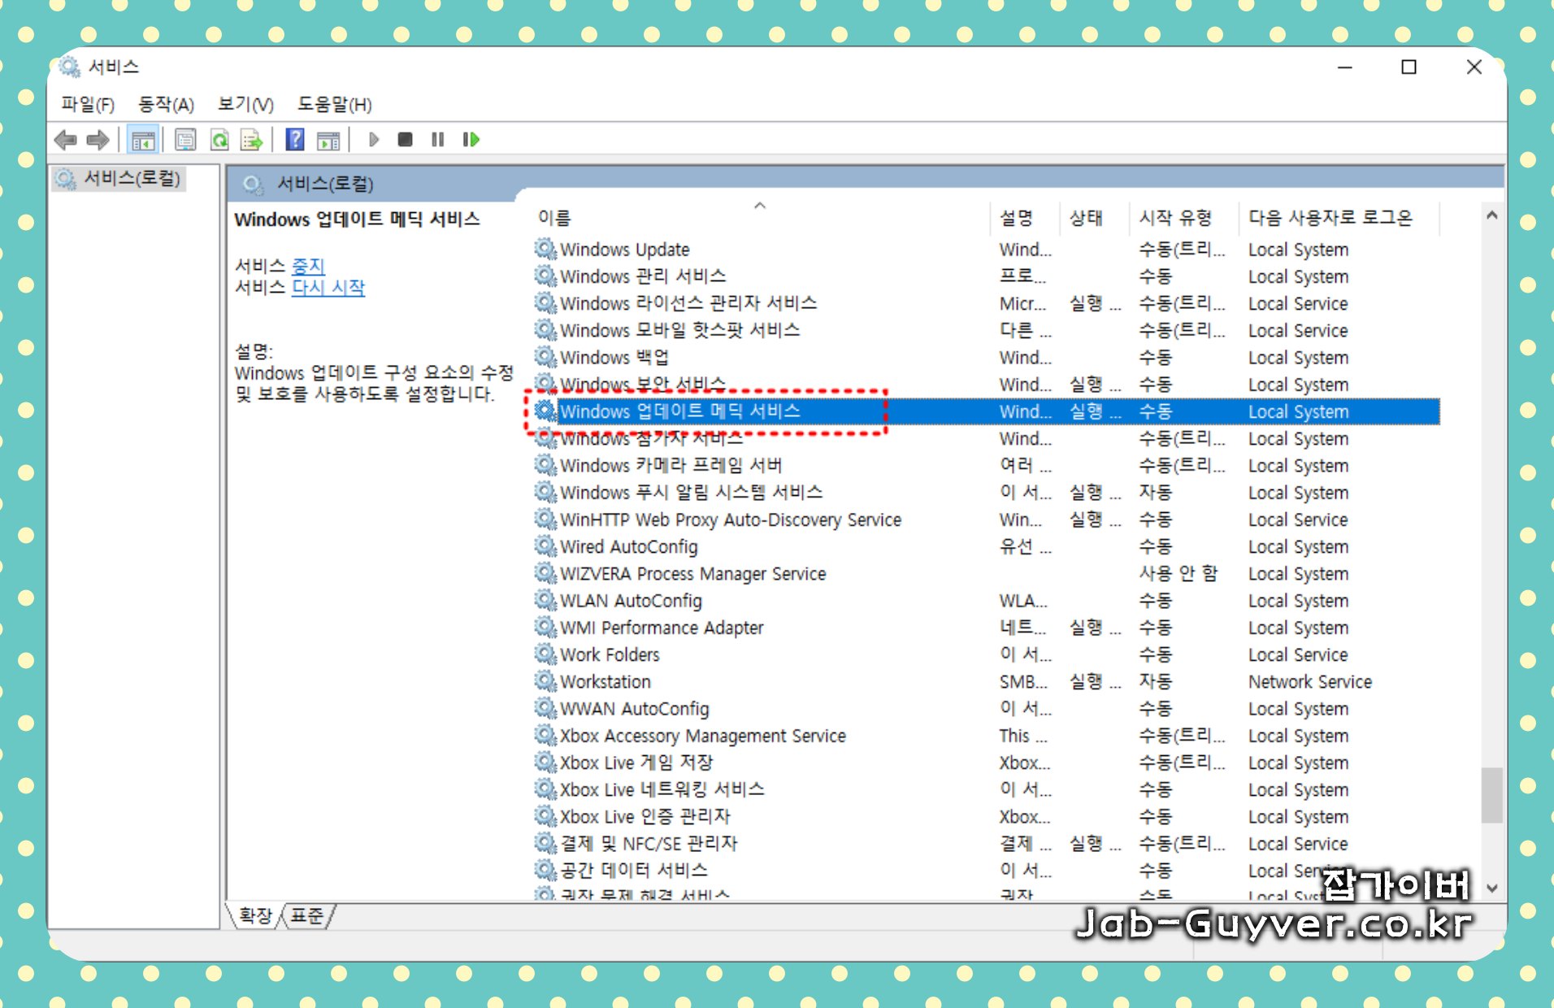Click the gear icon for Windows 백업

[x=545, y=357]
